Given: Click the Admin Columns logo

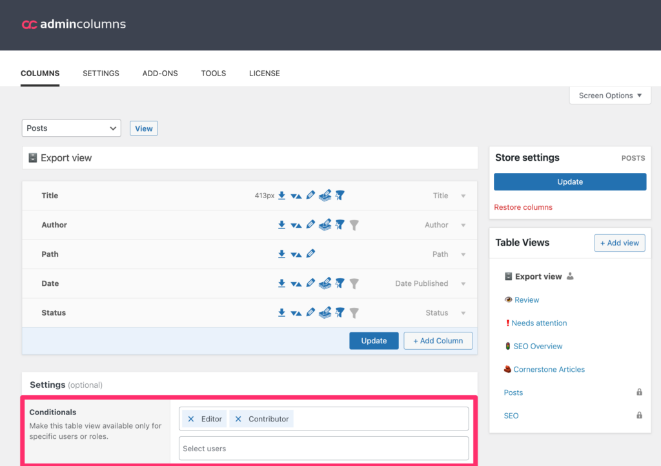Looking at the screenshot, I should click(x=74, y=25).
